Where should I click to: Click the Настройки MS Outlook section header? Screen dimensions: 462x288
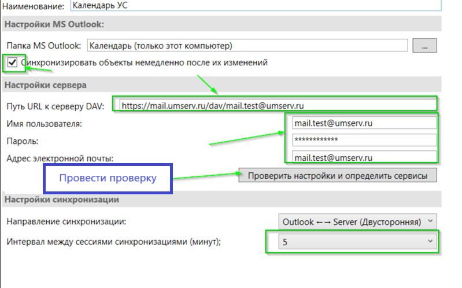click(x=54, y=24)
